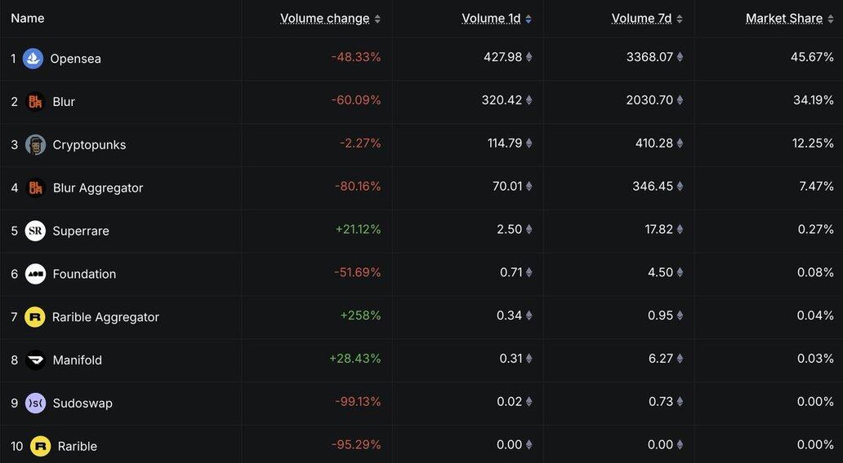The image size is (843, 463).
Task: Click the Cryptopunks avatar icon
Action: (x=35, y=145)
